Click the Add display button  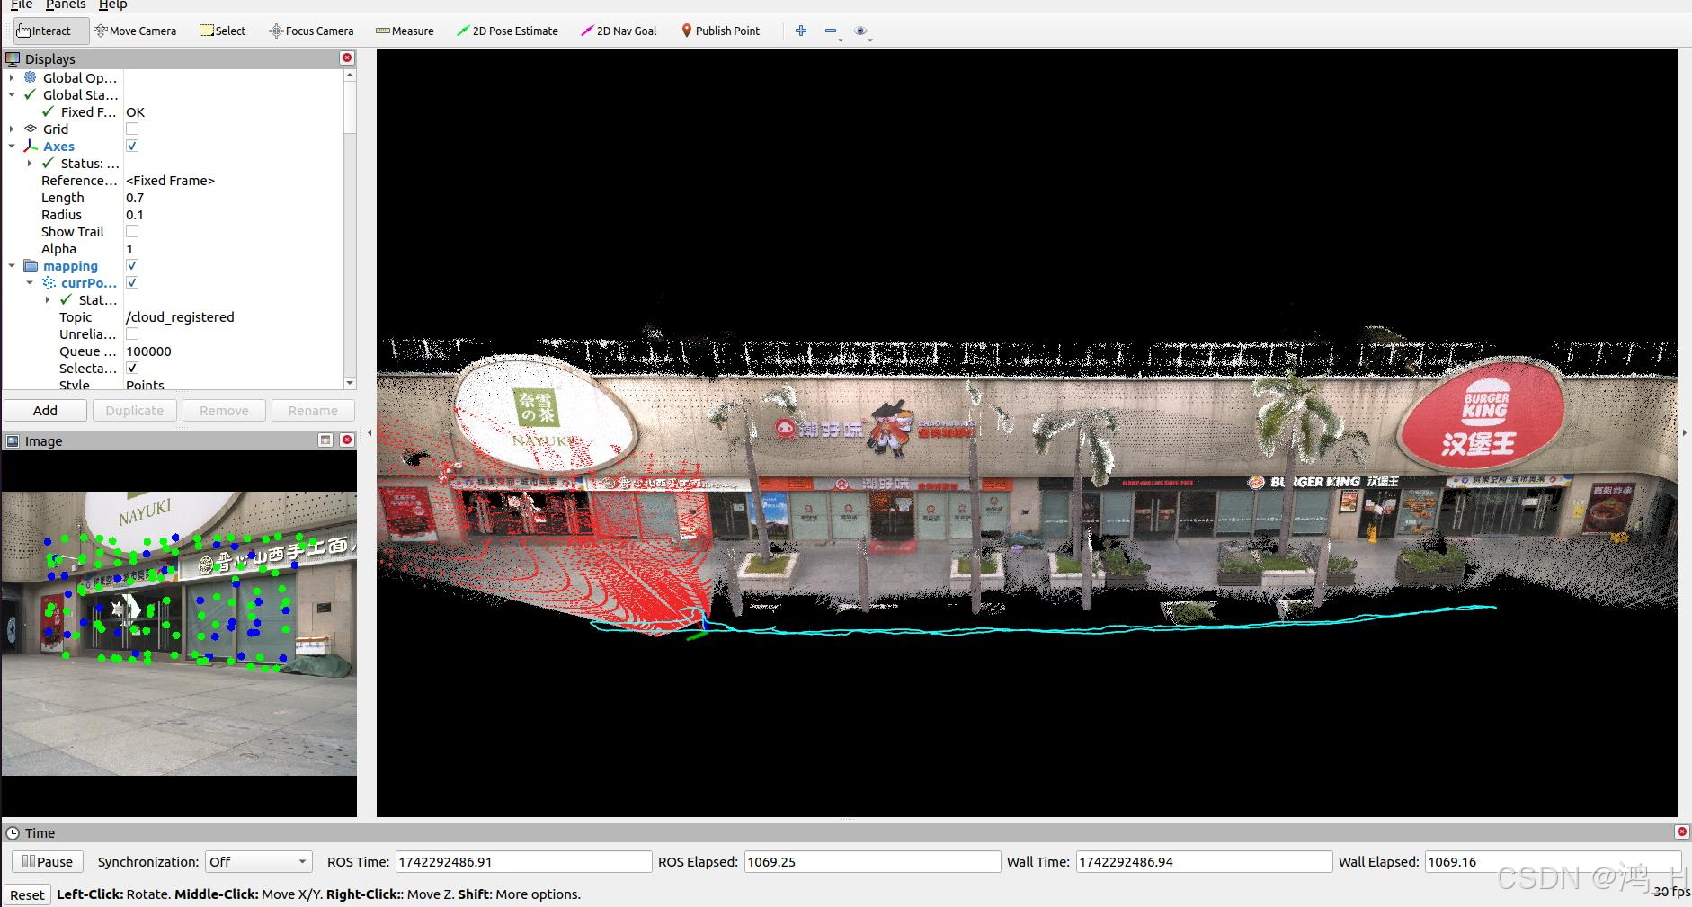46,410
